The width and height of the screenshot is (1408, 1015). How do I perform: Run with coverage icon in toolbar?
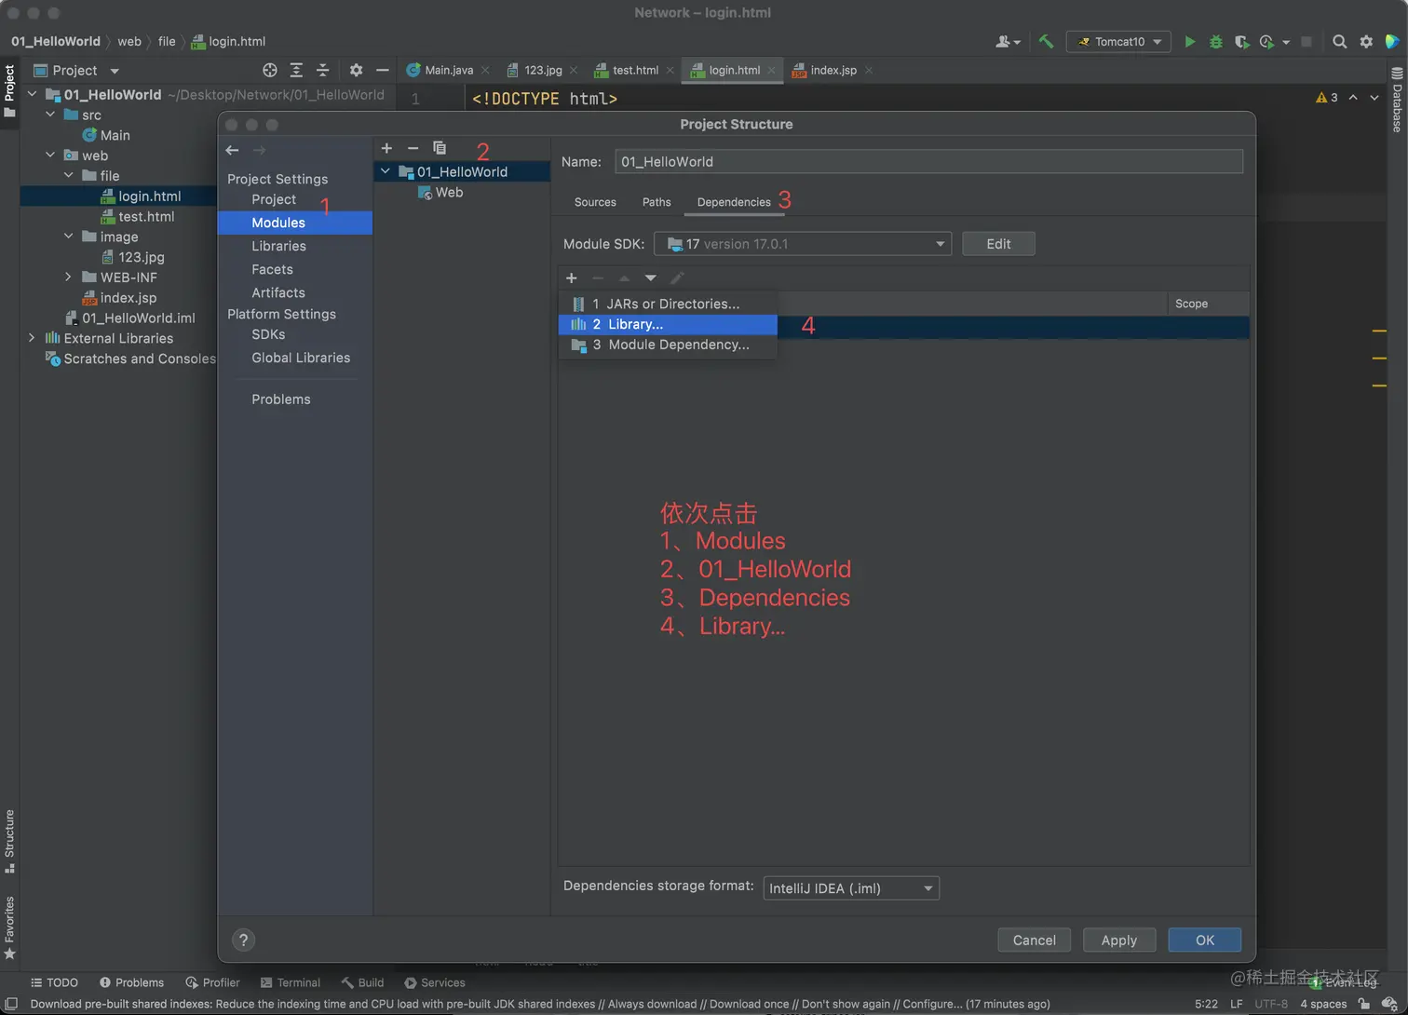1241,41
